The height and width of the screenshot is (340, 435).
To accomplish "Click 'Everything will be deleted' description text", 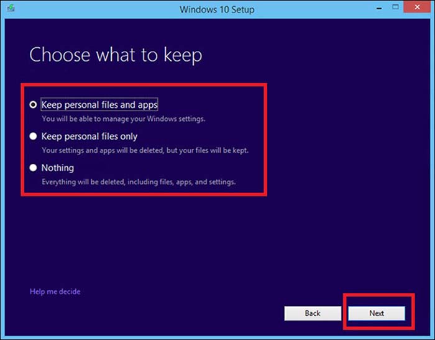I will [x=139, y=182].
